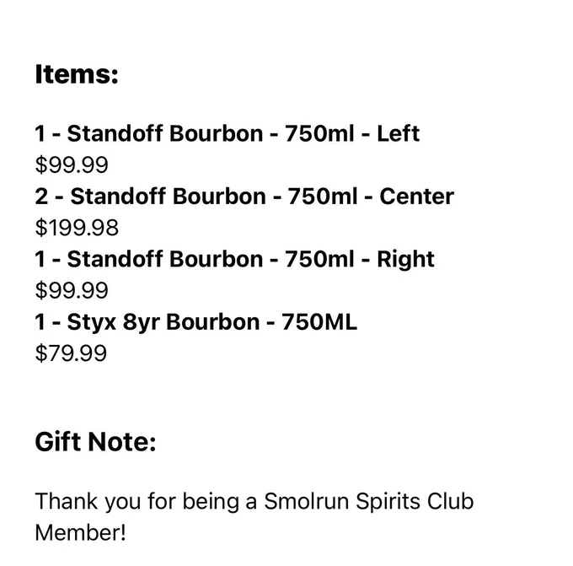Click the $199.98 price
The height and width of the screenshot is (566, 573).
[77, 228]
